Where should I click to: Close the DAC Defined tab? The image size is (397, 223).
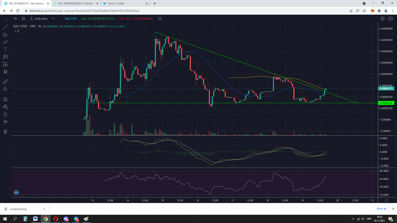(x=97, y=4)
